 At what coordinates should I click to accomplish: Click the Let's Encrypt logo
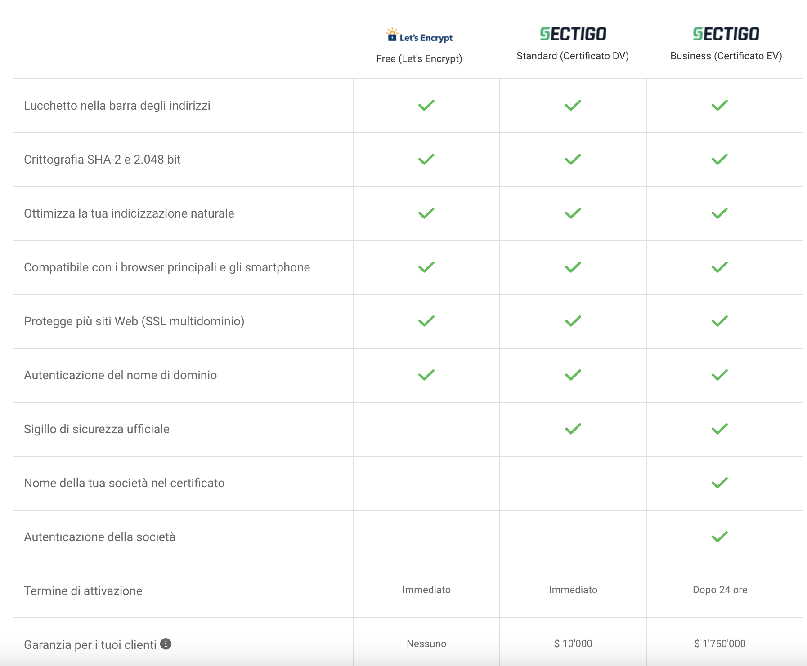[419, 36]
